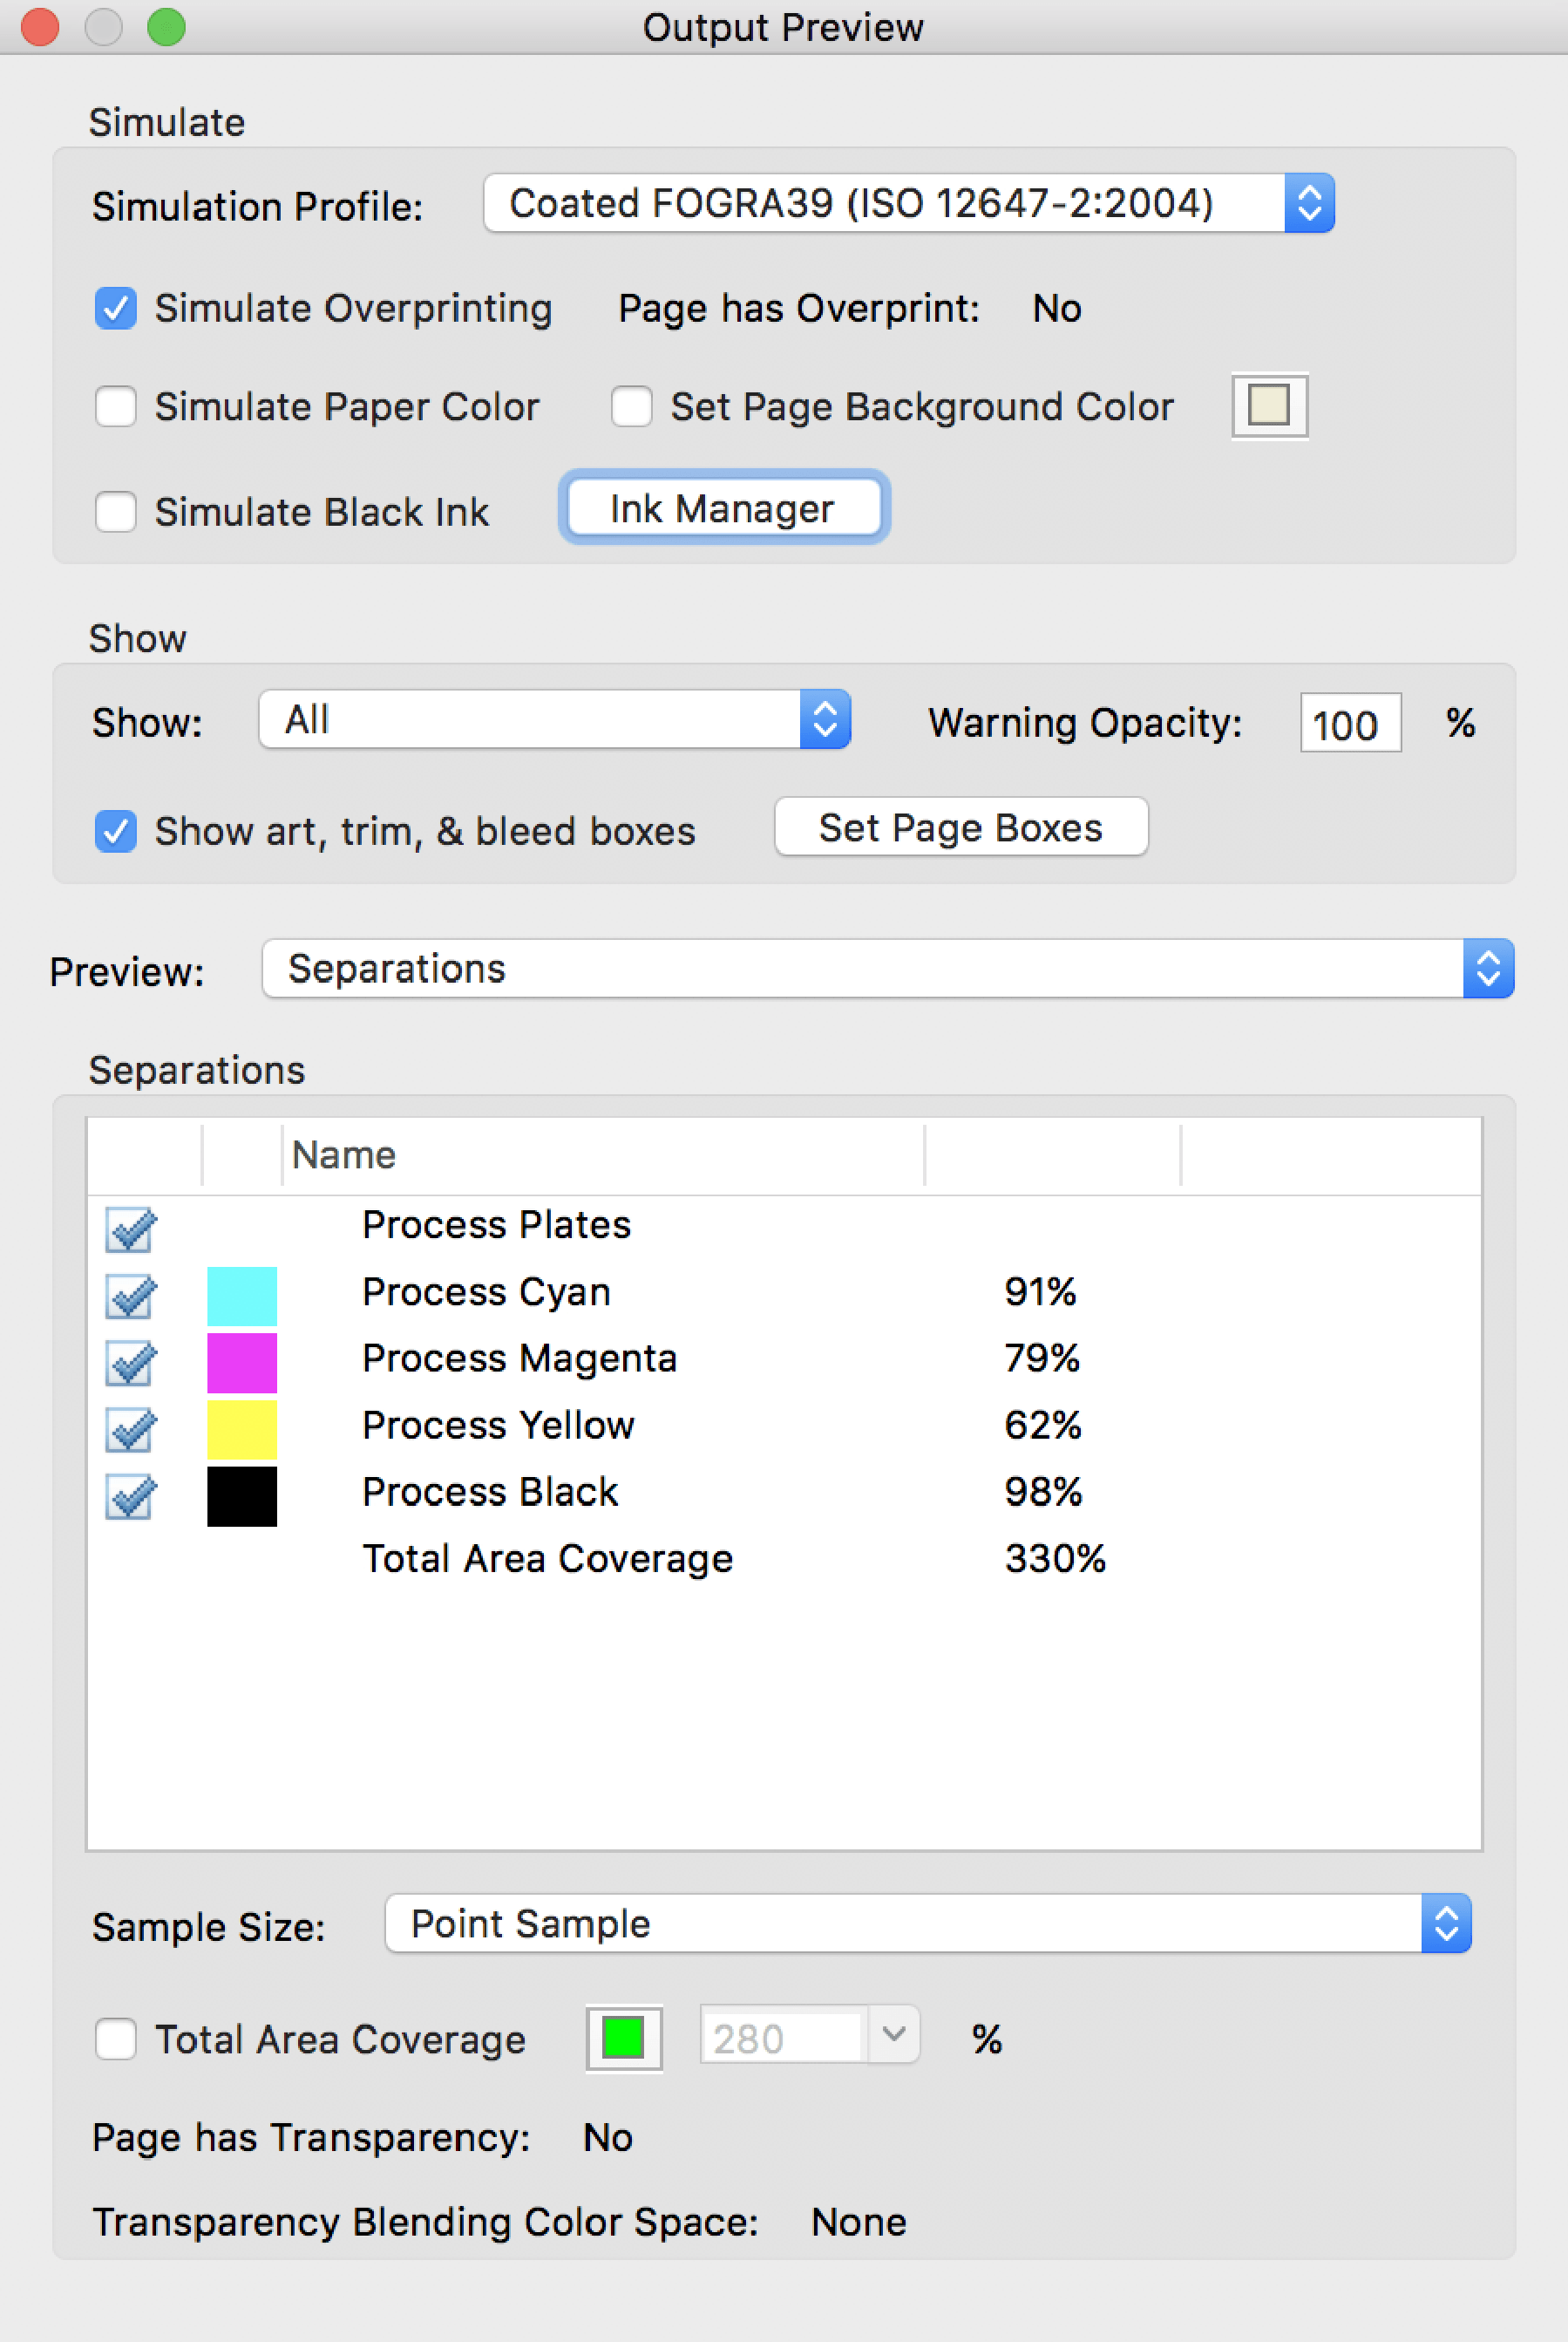Toggle the Process Plates visibility checkmark
1568x2342 pixels.
click(130, 1229)
